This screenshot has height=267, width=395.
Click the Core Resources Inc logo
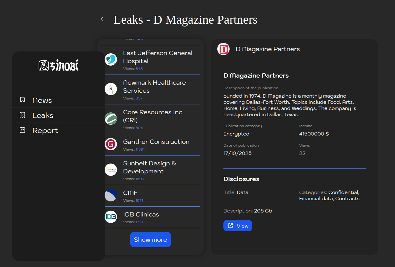(111, 119)
